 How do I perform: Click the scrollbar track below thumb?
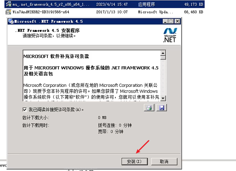pos(163,78)
